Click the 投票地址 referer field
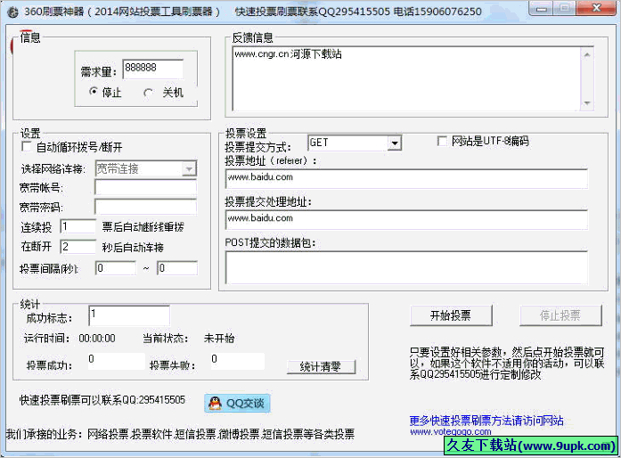 [406, 179]
